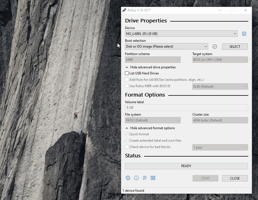This screenshot has height=200, width=258.
Task: Open the Boot selection dropdown
Action: [166, 46]
